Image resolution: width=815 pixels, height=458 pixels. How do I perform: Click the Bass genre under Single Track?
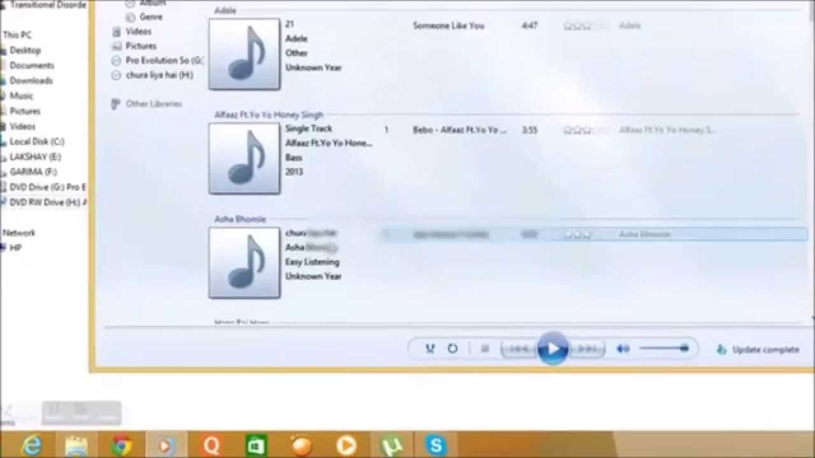click(x=294, y=157)
